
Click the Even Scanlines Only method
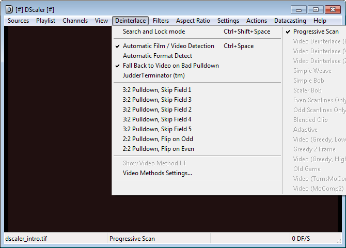[314, 100]
